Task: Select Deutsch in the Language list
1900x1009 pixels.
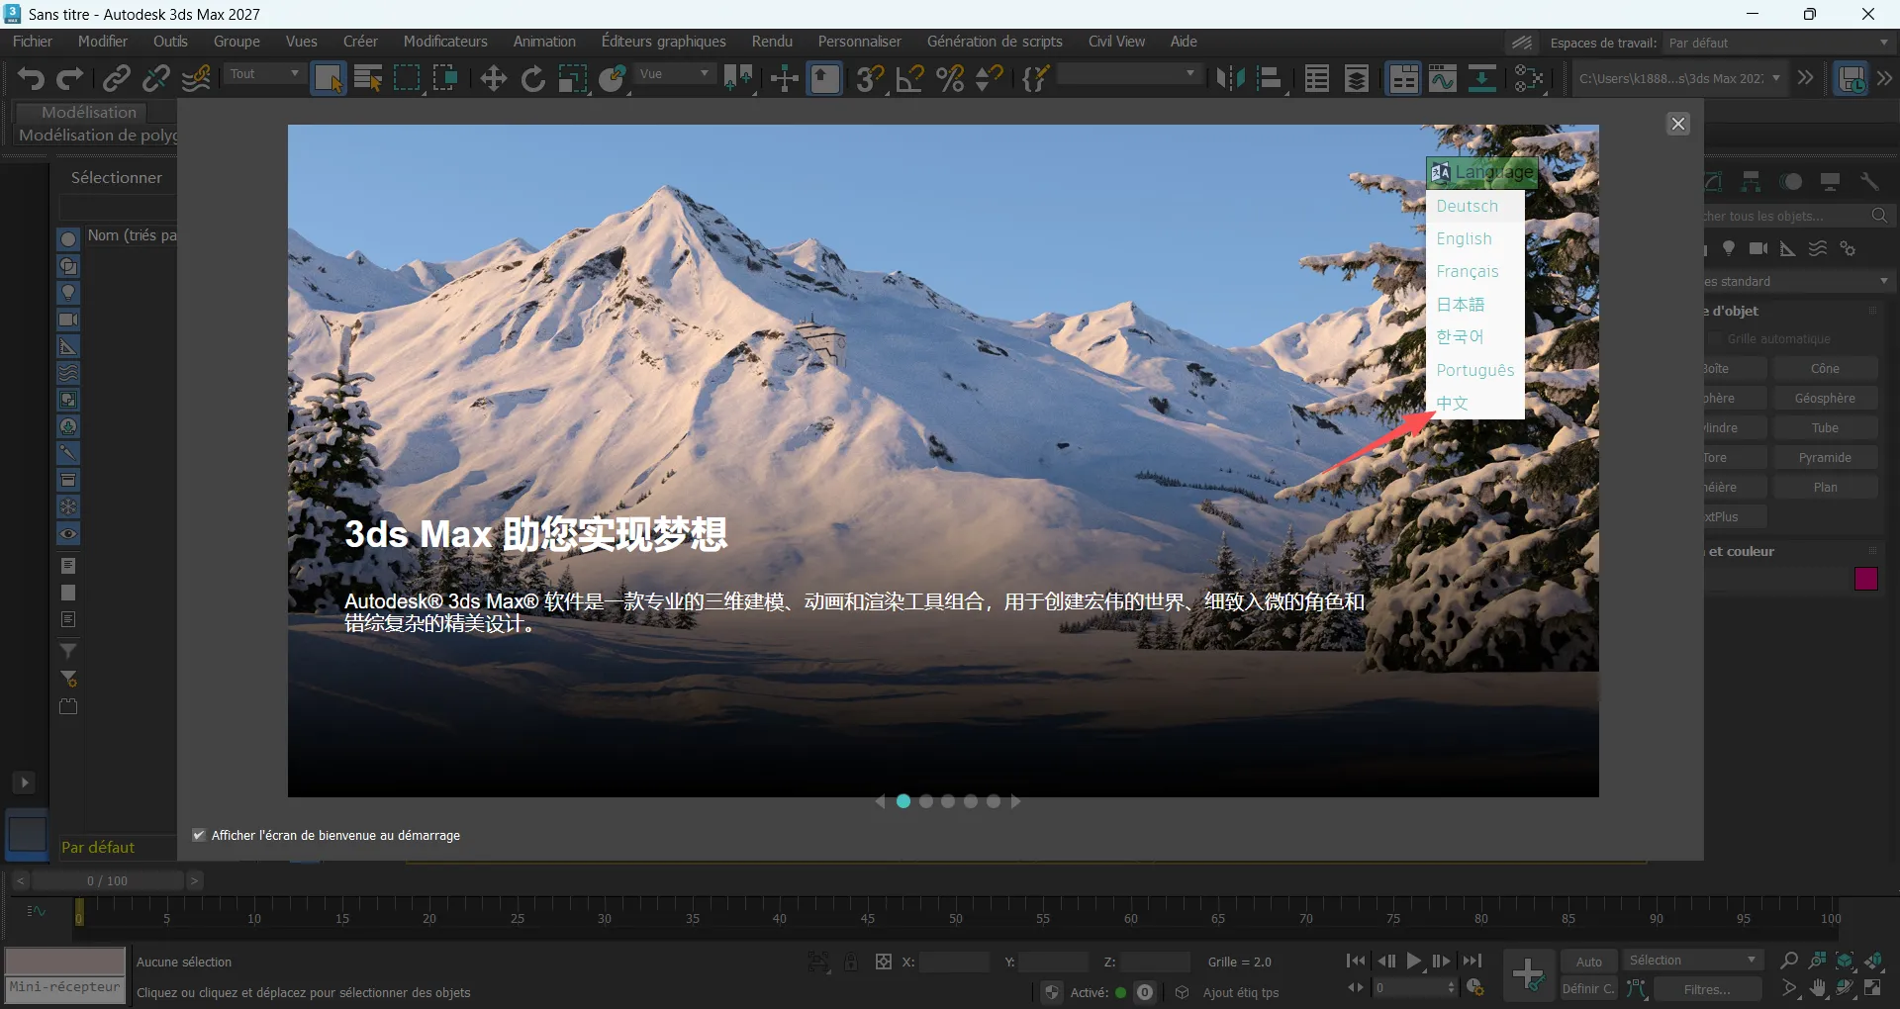Action: [x=1474, y=206]
